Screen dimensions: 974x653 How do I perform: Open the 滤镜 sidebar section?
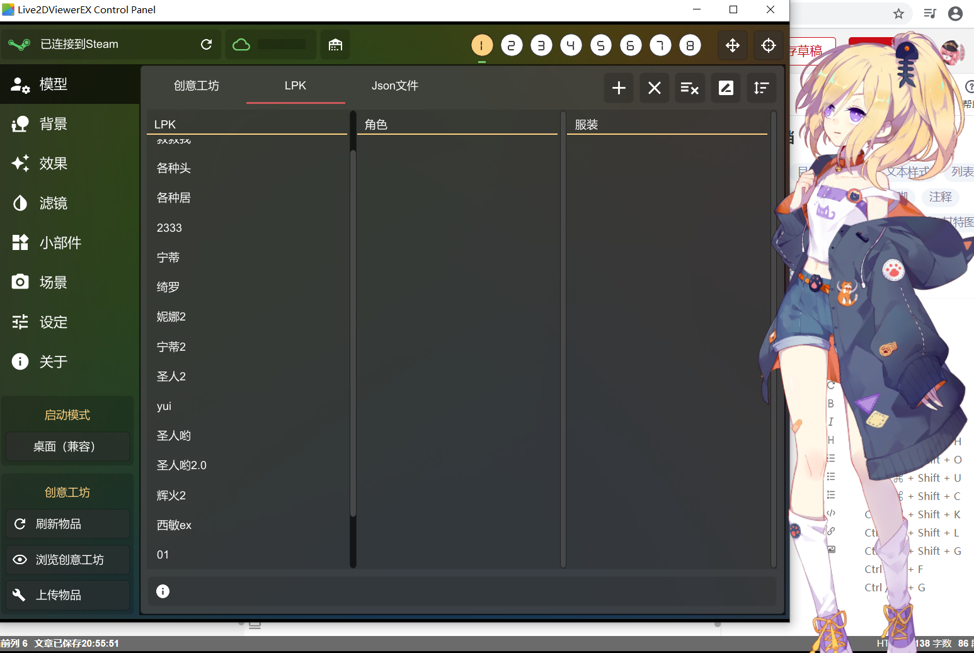[69, 203]
